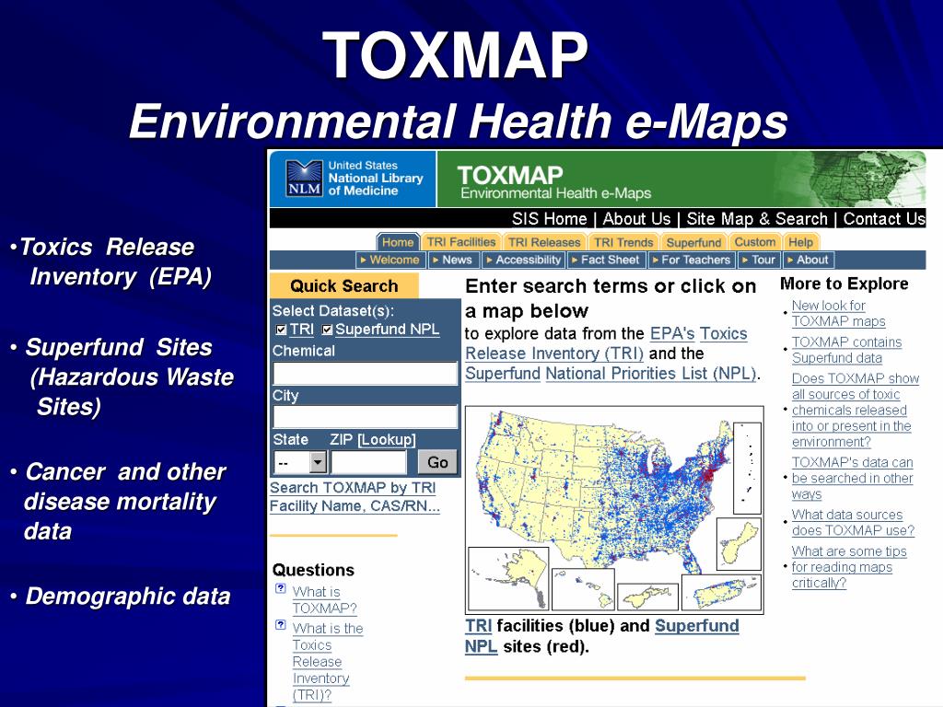Viewport: 943px width, 707px height.
Task: Click the NLM logo icon
Action: coord(304,178)
